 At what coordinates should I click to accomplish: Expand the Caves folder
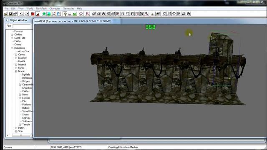[16, 55]
